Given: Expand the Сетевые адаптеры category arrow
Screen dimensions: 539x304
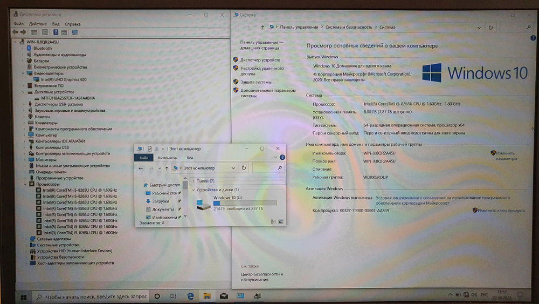Looking at the screenshot, I should (x=26, y=239).
